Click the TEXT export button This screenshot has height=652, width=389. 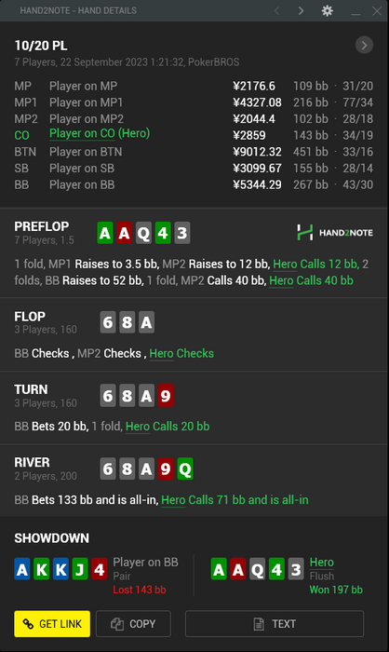click(x=275, y=624)
